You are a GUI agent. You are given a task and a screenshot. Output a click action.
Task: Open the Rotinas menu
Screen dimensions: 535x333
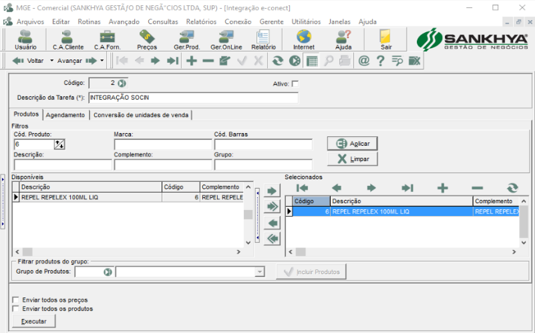pos(89,21)
